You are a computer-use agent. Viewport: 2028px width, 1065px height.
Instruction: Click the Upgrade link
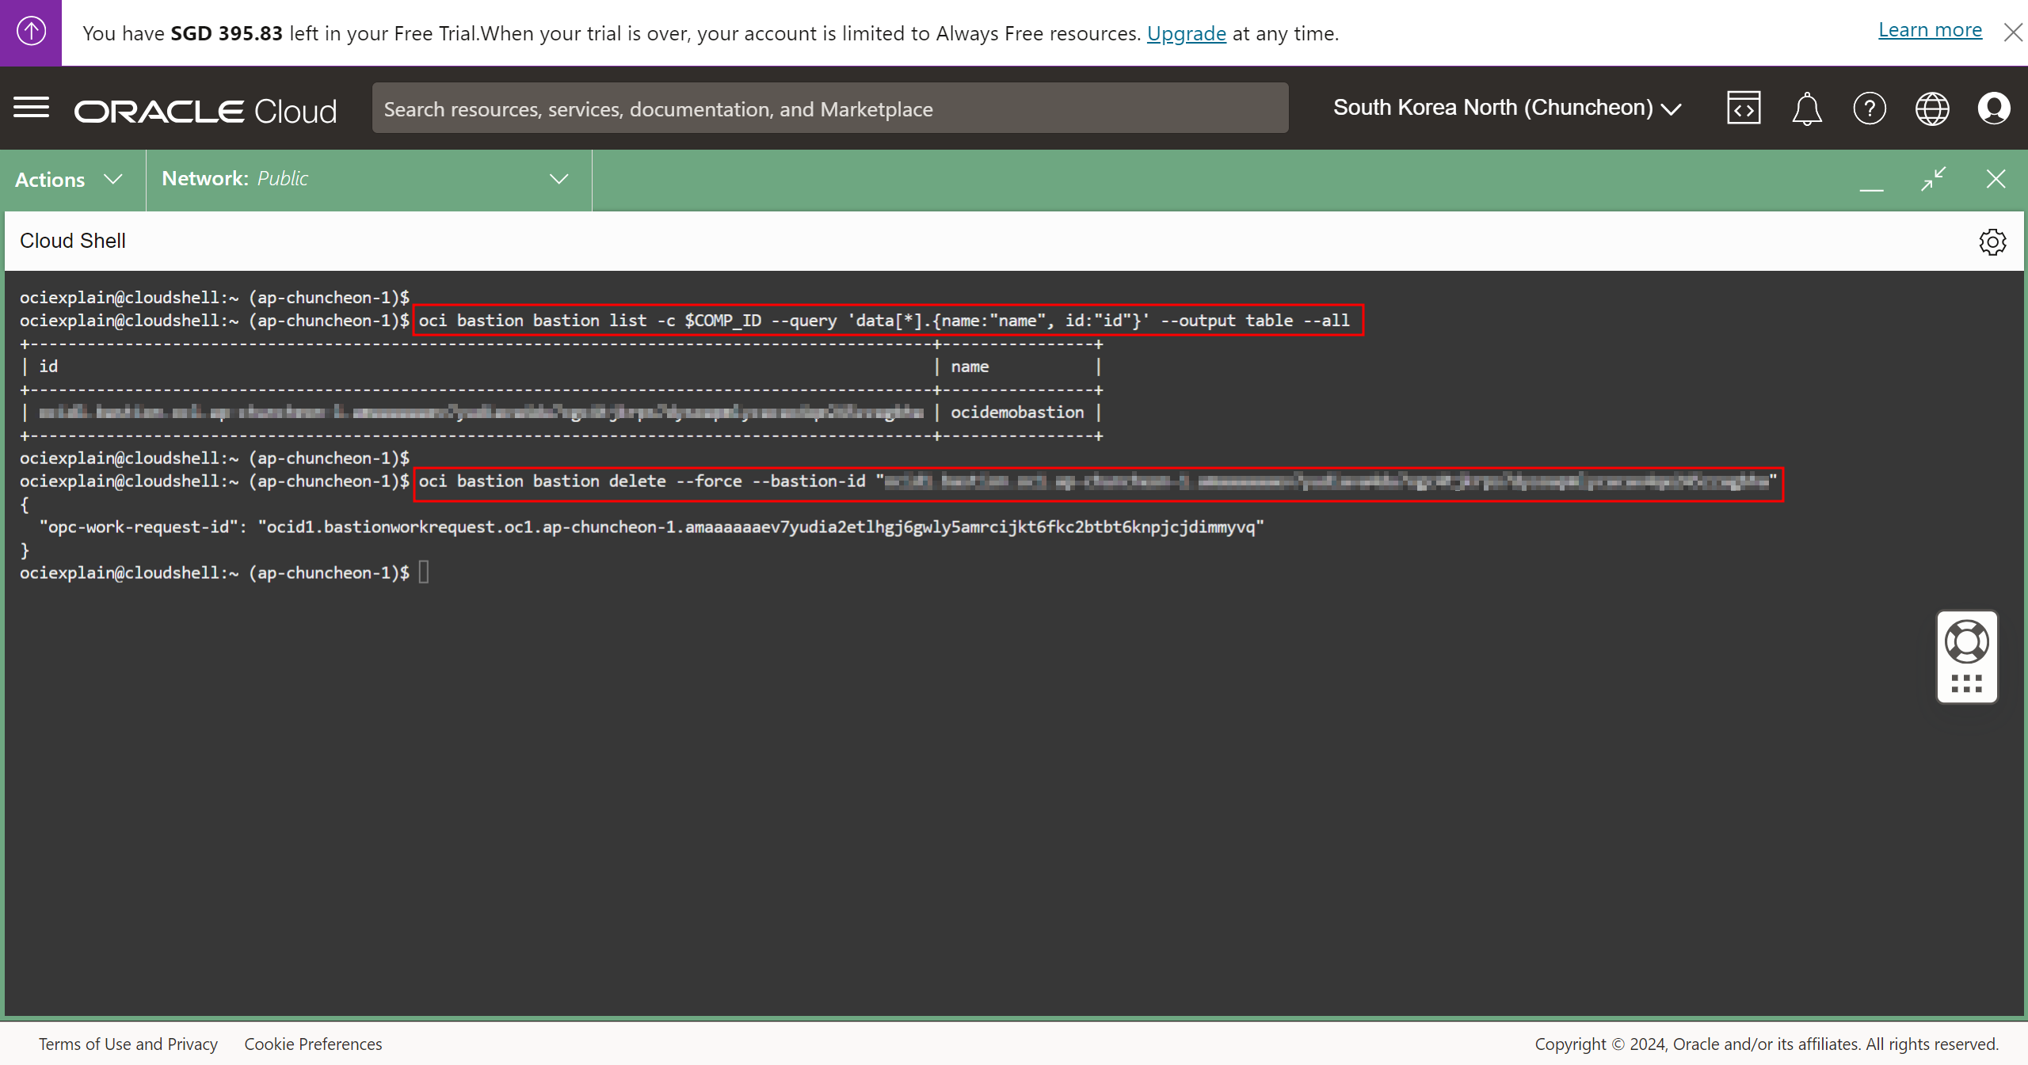point(1186,33)
